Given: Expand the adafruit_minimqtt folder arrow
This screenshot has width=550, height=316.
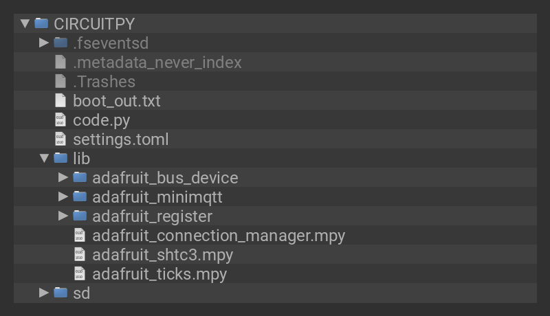Looking at the screenshot, I should click(x=63, y=196).
